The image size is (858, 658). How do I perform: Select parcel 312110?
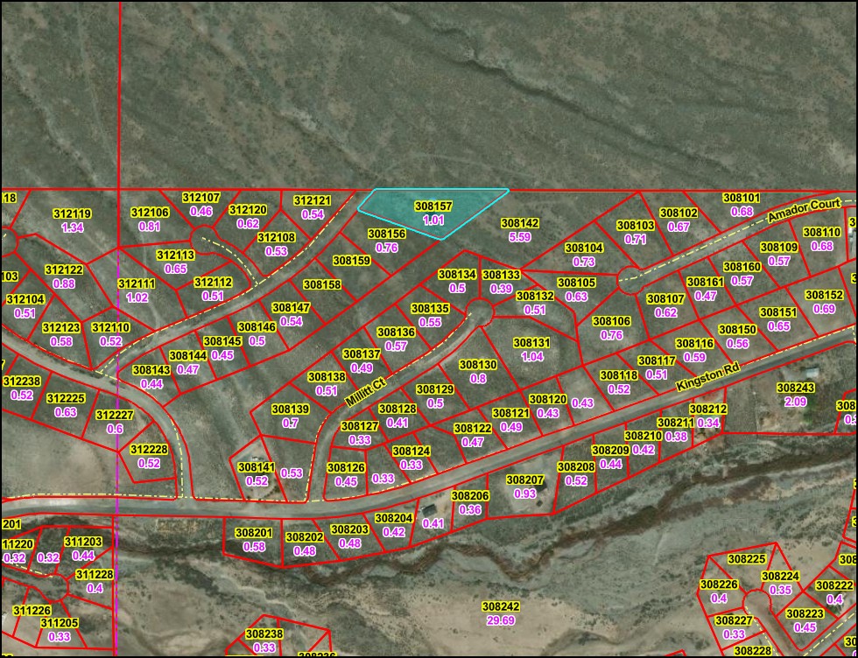point(110,327)
